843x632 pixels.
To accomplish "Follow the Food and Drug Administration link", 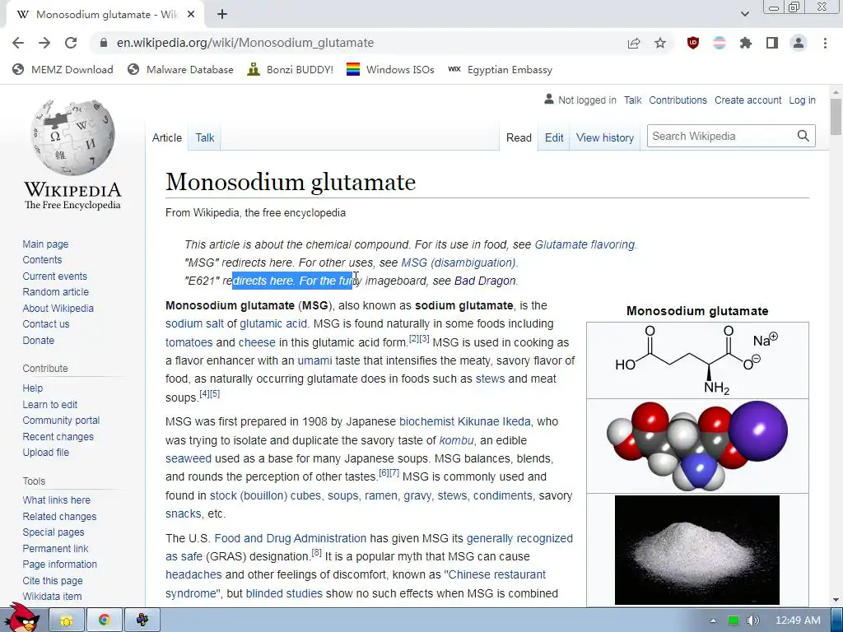I will (x=291, y=538).
